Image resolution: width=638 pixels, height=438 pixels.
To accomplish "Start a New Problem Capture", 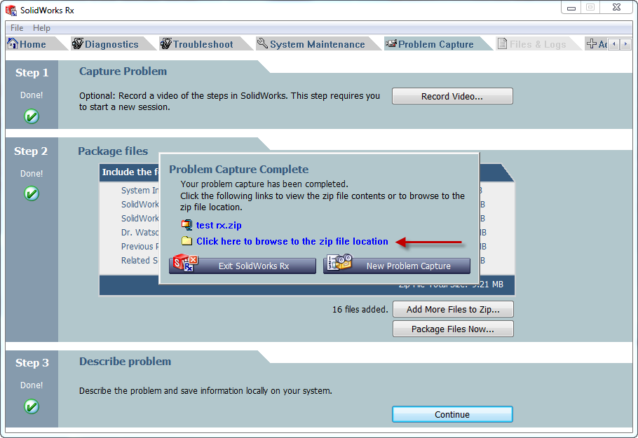I will point(397,266).
